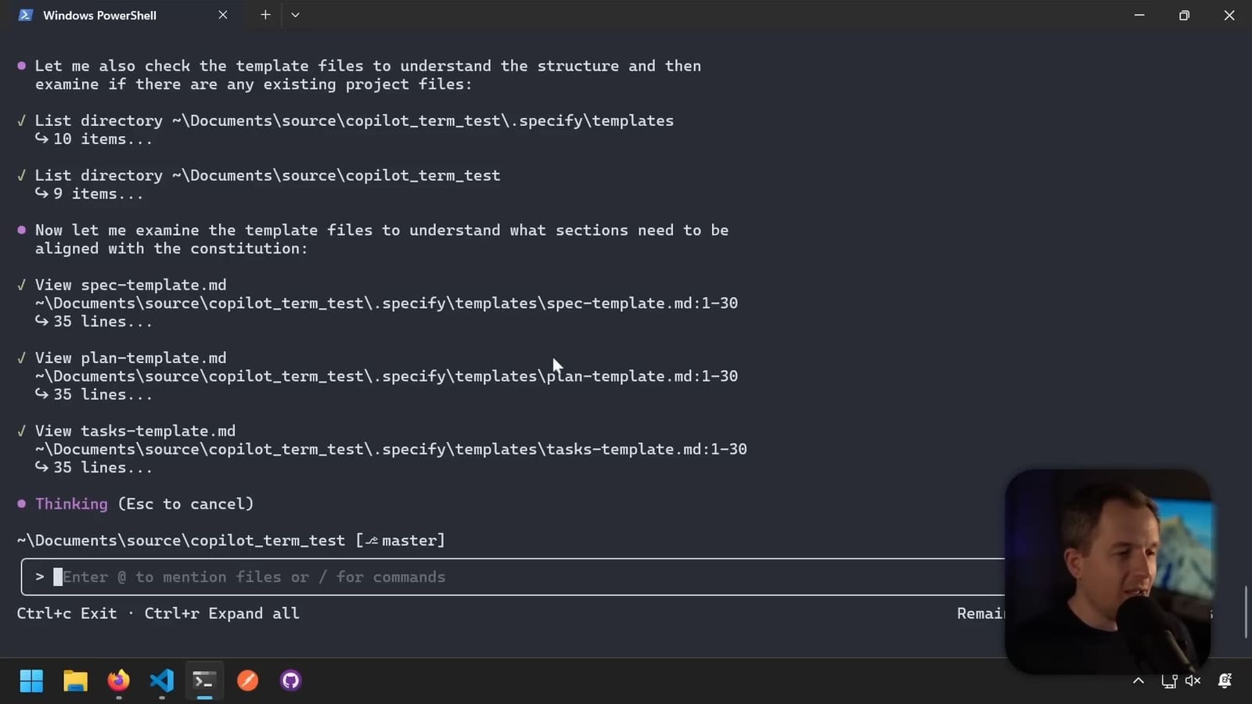1252x704 pixels.
Task: Click the command input field
Action: [x=313, y=576]
